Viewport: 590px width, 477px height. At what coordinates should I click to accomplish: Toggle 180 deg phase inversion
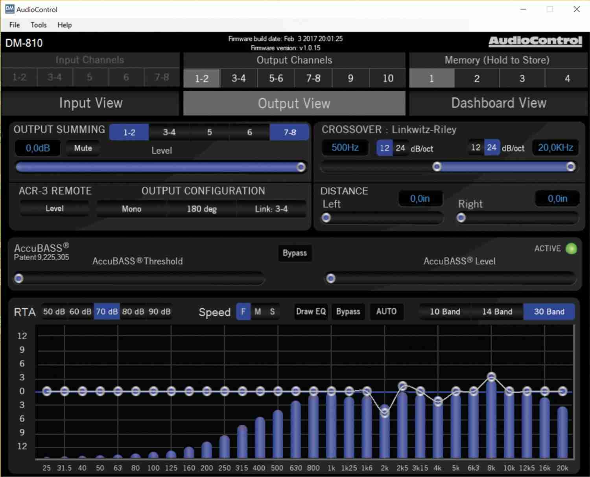[x=201, y=209]
